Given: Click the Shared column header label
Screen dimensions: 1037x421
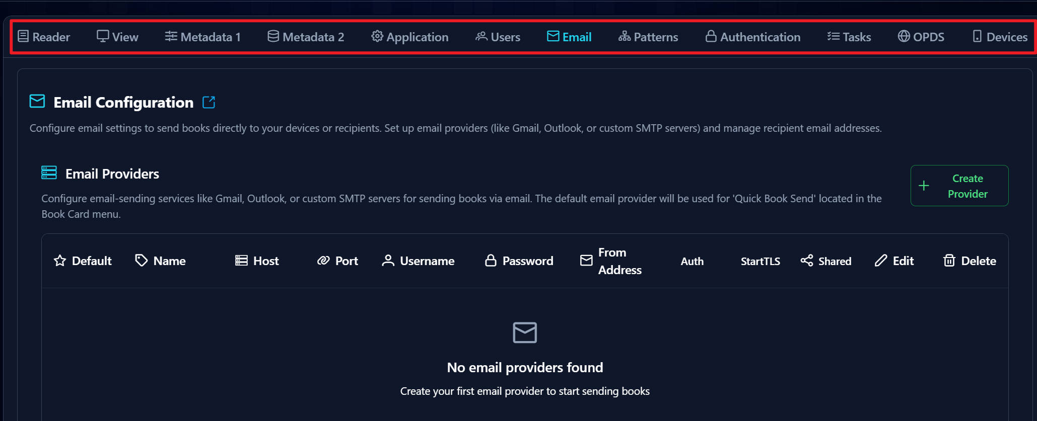Looking at the screenshot, I should pos(835,261).
